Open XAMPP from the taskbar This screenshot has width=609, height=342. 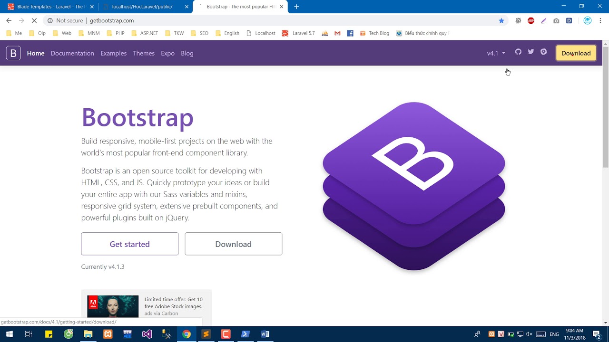(x=108, y=334)
